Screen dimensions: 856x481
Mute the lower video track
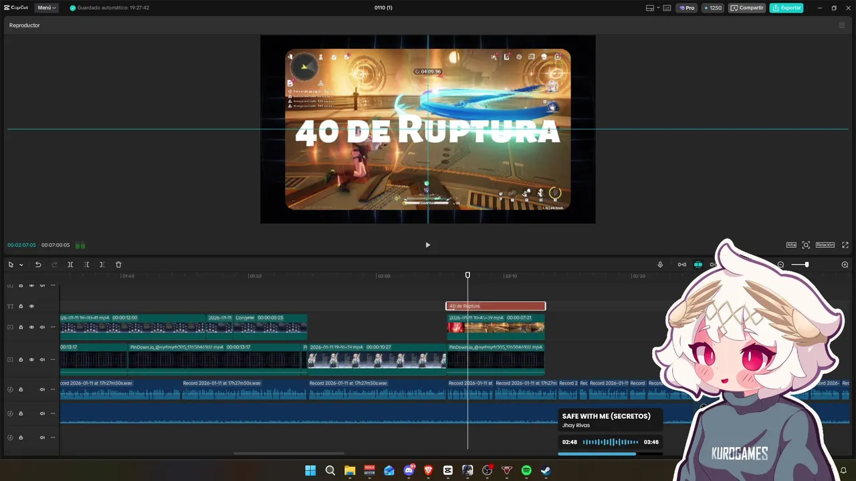click(x=42, y=359)
